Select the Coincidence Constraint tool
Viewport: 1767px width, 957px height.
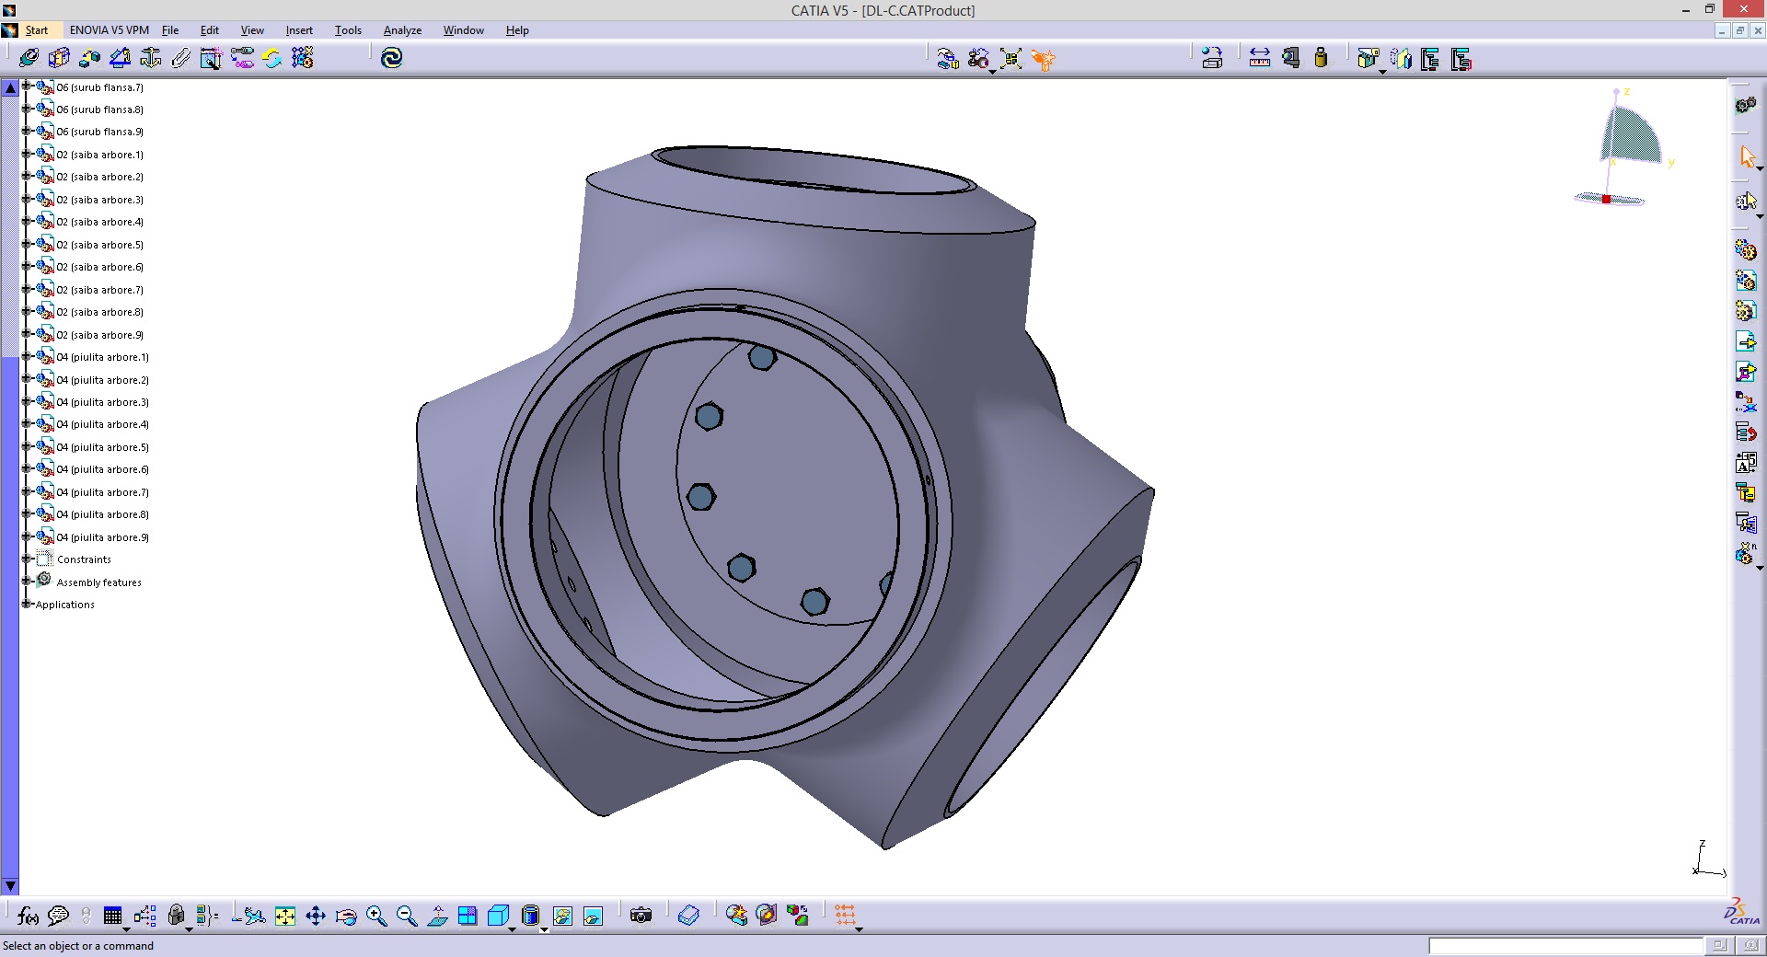29,59
